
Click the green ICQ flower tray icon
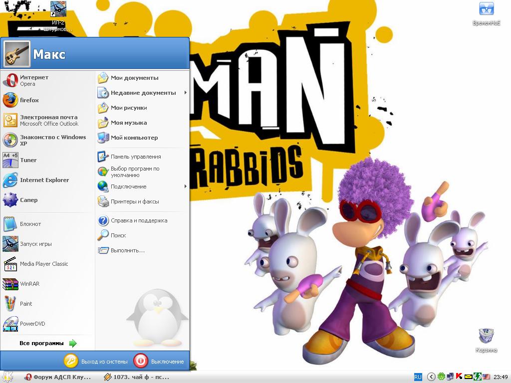(x=441, y=377)
